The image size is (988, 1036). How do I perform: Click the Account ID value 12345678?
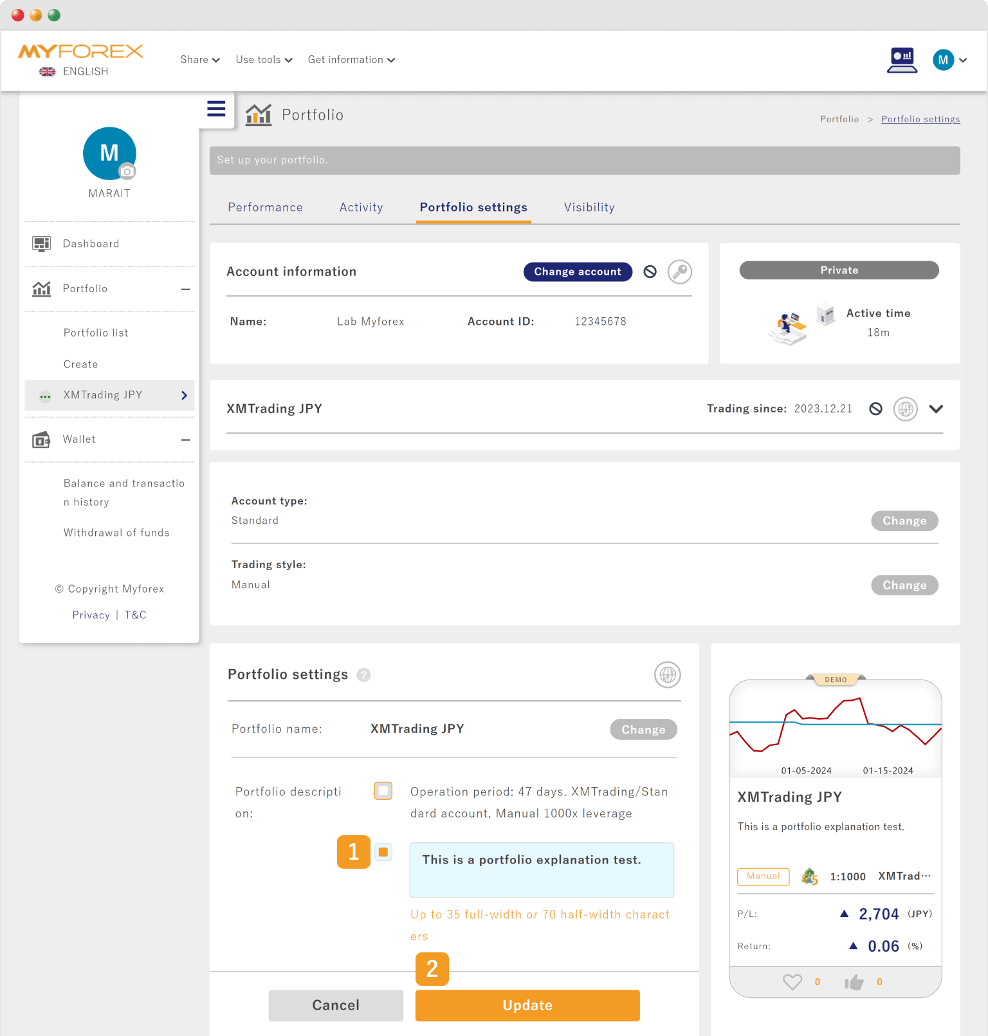point(600,321)
